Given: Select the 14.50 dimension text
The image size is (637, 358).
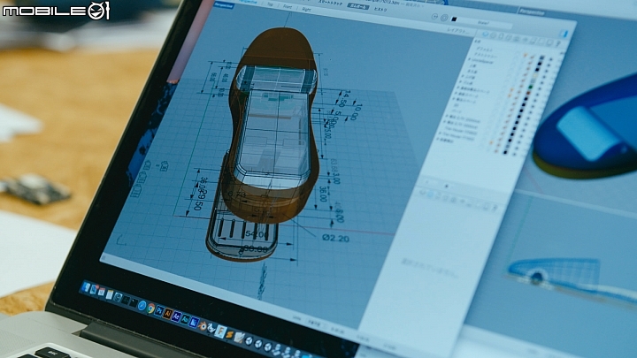Looking at the screenshot, I should click(344, 99).
